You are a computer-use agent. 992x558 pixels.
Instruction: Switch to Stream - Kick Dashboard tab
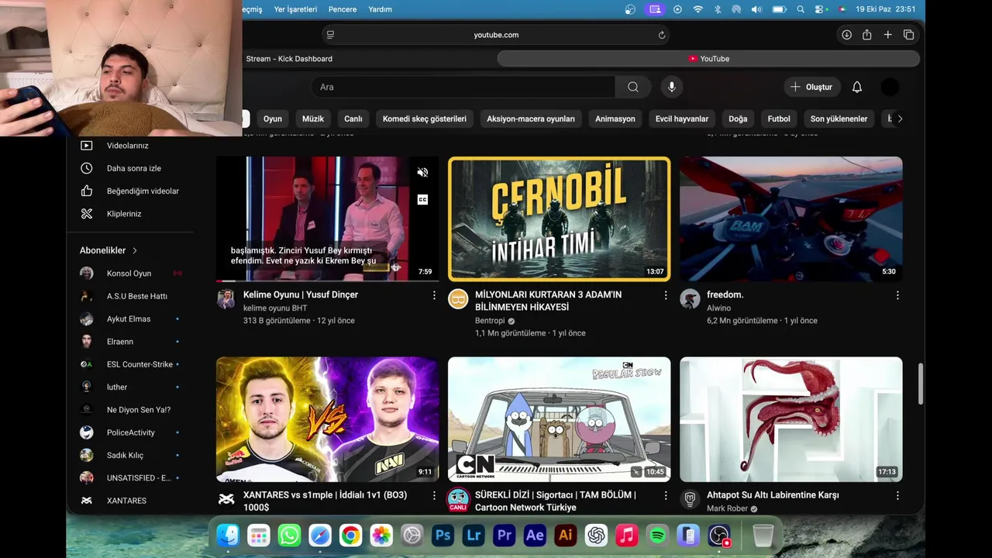point(289,59)
